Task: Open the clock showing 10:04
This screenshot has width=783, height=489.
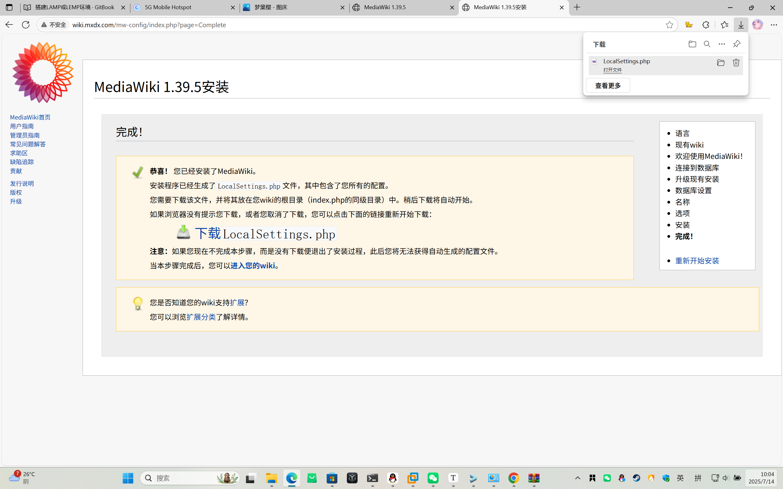Action: pyautogui.click(x=761, y=478)
